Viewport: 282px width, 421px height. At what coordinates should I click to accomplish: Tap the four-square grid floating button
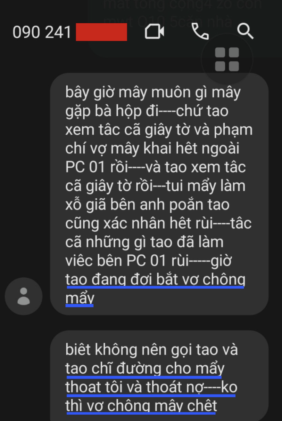[227, 59]
